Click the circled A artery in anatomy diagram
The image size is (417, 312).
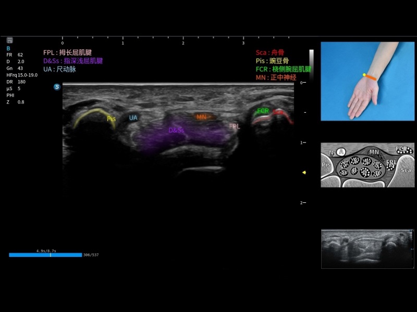tap(342, 152)
